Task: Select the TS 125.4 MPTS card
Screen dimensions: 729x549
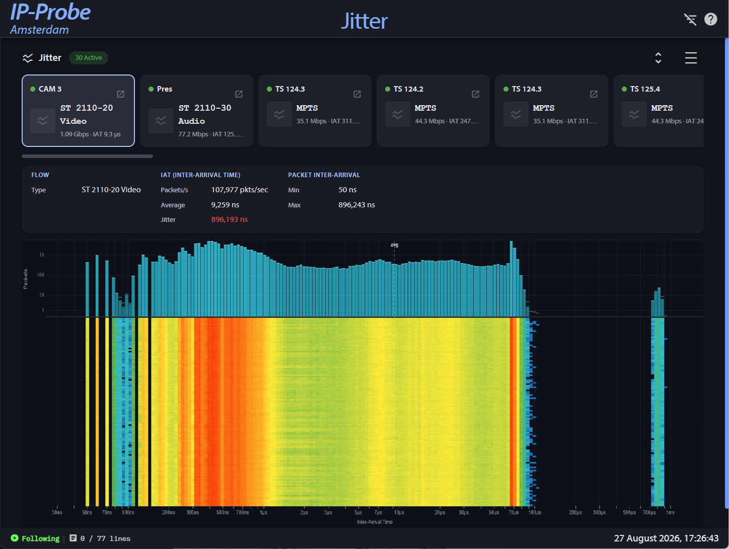Action: point(659,111)
